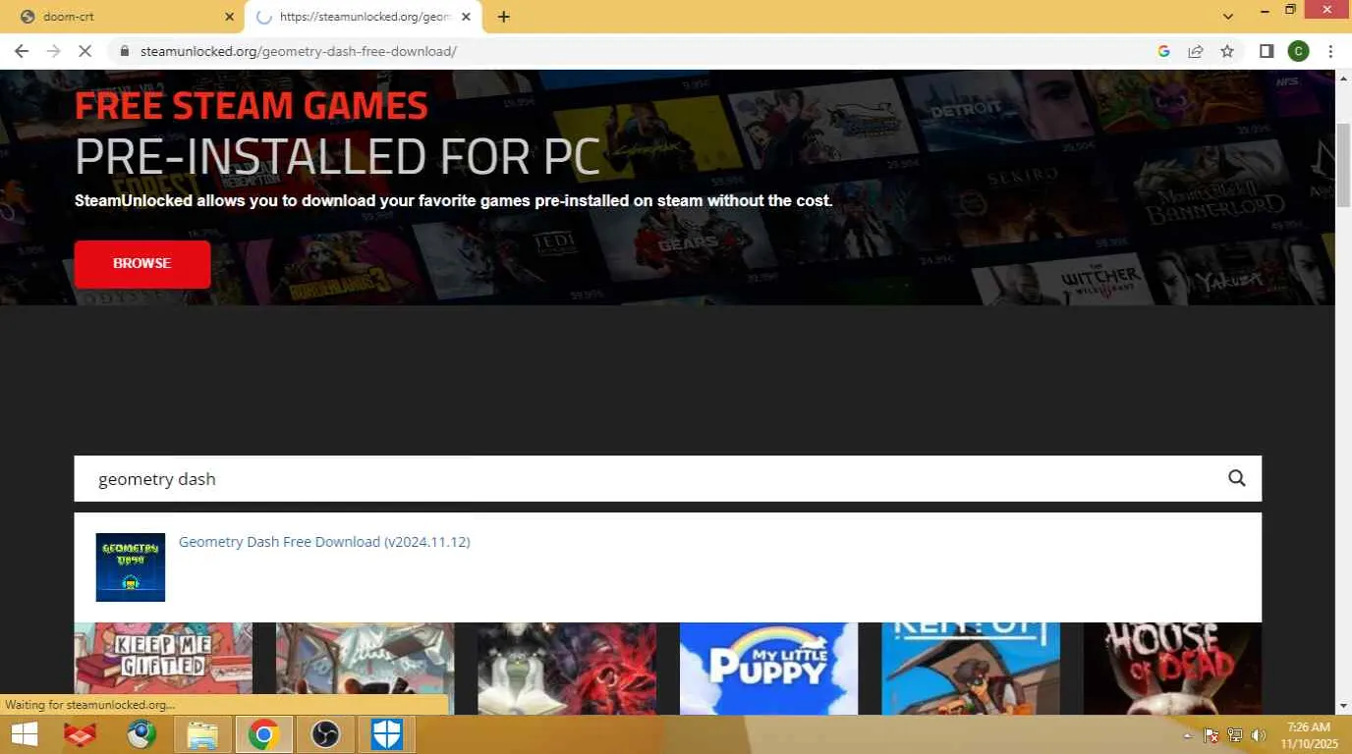Stop loading the current page

point(84,51)
